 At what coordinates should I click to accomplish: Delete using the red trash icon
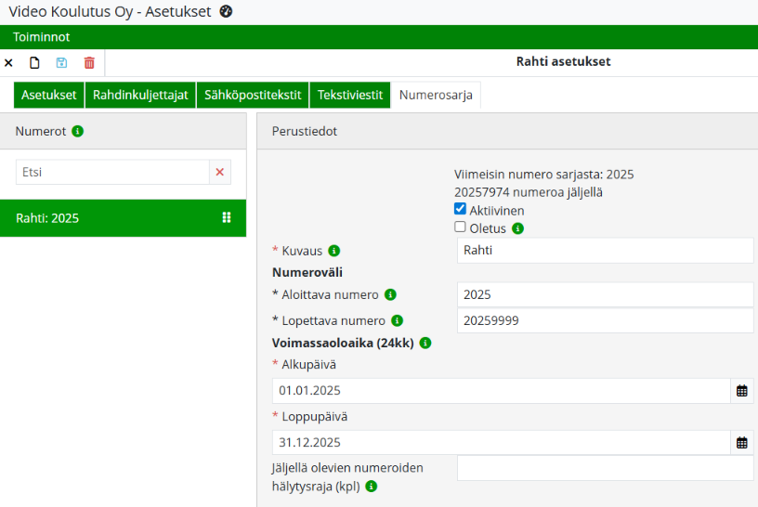coord(89,63)
